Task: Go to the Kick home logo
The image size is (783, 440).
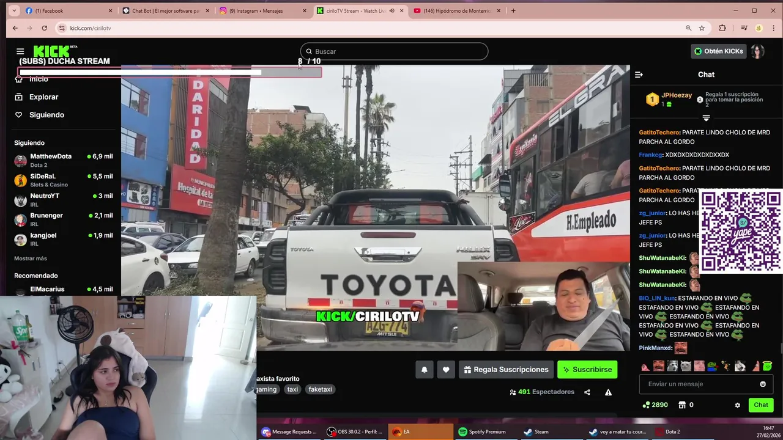Action: pyautogui.click(x=51, y=51)
